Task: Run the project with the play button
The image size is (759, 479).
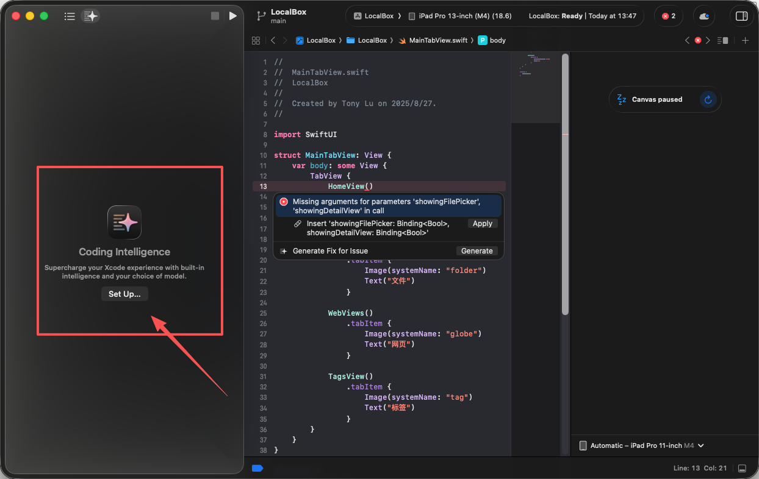Action: (232, 16)
